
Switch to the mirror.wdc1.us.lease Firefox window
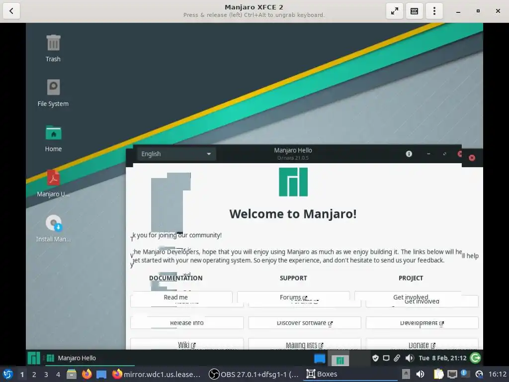(x=157, y=374)
